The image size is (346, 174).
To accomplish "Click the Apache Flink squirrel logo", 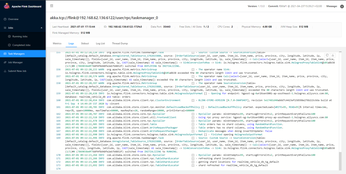I will [6, 6].
